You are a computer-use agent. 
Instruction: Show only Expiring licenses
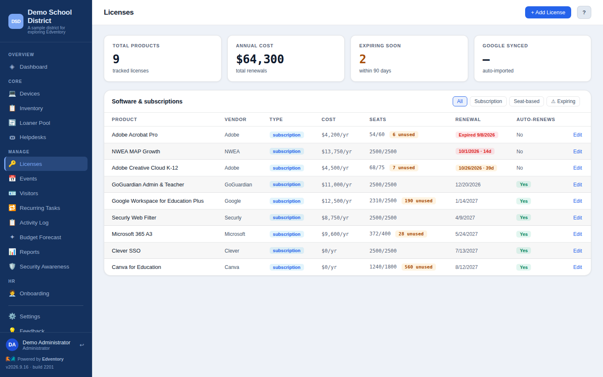click(x=563, y=101)
